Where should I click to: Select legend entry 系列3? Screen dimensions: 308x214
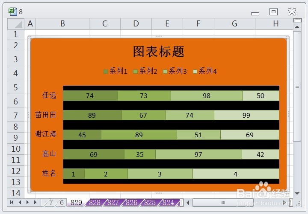pos(175,71)
